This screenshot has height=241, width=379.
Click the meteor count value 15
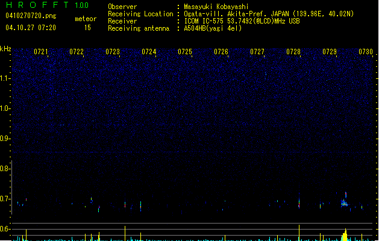pyautogui.click(x=87, y=28)
